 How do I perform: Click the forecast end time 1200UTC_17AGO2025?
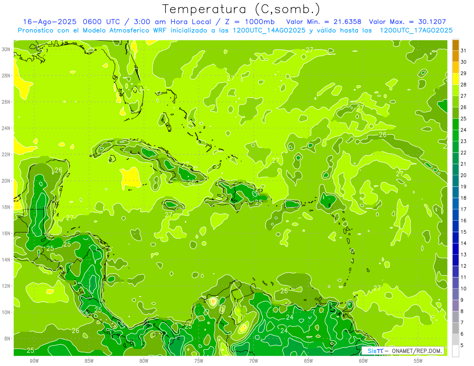416,30
